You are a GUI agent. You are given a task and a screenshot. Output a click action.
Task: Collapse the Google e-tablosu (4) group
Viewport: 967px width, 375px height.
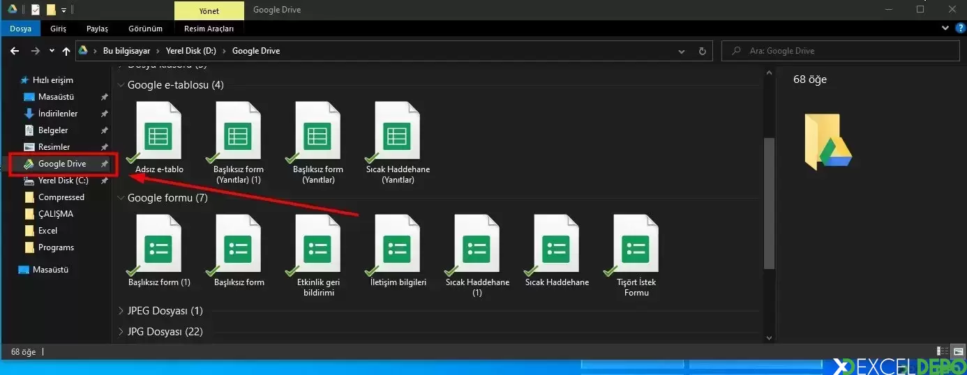[121, 85]
